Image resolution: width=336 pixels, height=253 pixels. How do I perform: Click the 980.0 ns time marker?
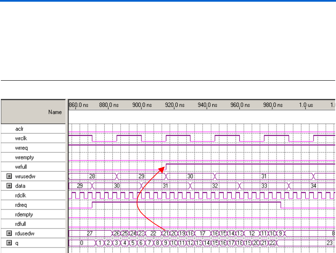pyautogui.click(x=273, y=105)
